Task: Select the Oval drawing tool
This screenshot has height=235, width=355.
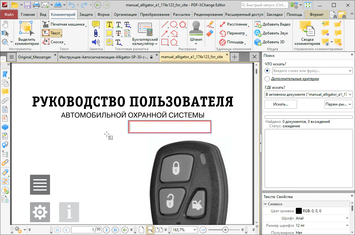Action: tap(174, 24)
